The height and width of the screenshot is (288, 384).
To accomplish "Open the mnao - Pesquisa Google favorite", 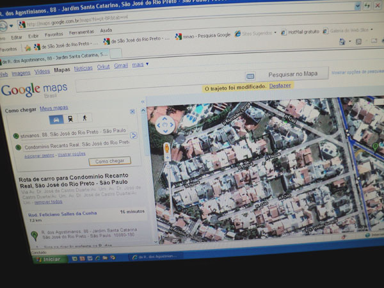I will point(203,36).
